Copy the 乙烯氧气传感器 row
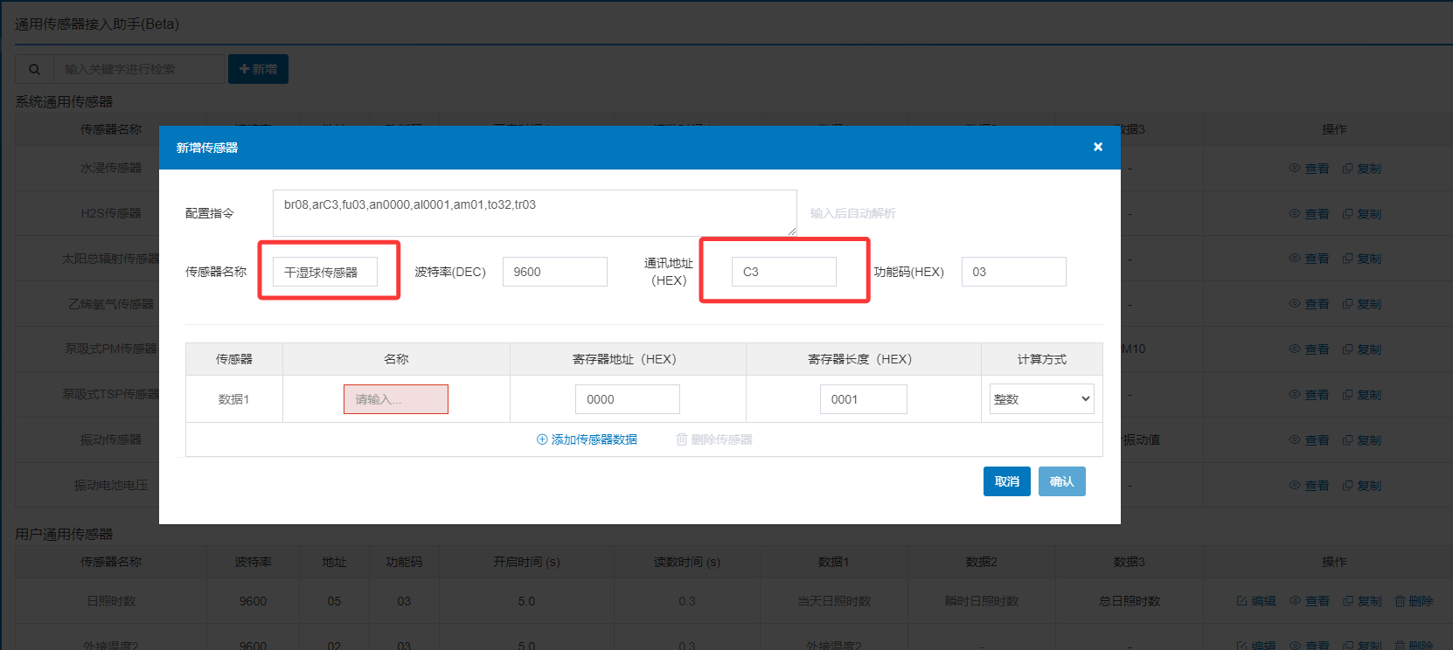The width and height of the screenshot is (1453, 650). [x=1362, y=304]
